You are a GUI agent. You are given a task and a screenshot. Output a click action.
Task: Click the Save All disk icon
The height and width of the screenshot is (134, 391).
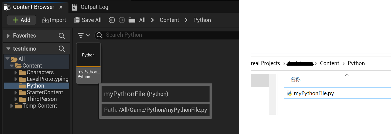(77, 20)
